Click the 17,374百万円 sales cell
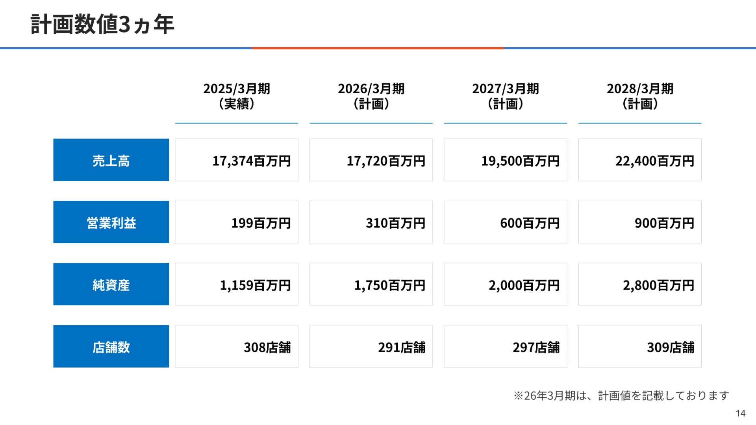This screenshot has height=425, width=756. pyautogui.click(x=237, y=160)
